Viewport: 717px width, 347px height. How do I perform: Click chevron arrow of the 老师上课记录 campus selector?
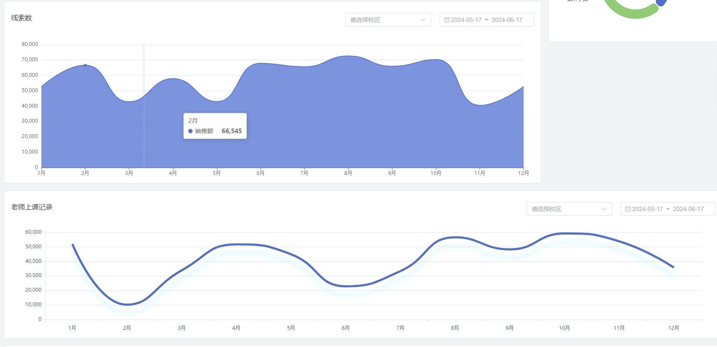[x=604, y=209]
